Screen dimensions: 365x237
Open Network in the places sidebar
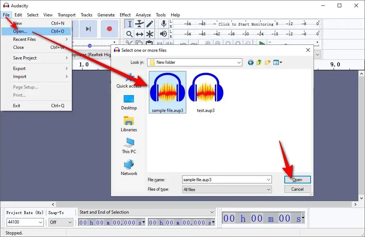[129, 168]
